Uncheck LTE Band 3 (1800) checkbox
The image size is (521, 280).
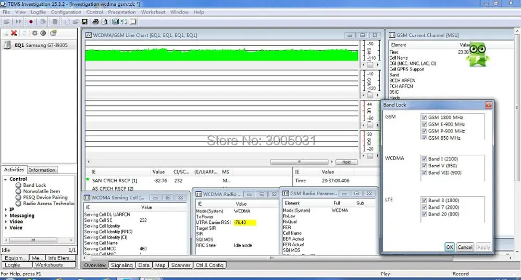click(x=424, y=200)
